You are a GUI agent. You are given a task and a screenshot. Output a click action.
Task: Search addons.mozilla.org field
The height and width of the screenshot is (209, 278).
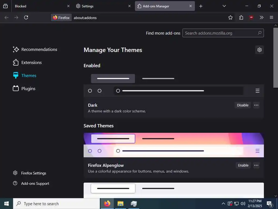pyautogui.click(x=223, y=33)
